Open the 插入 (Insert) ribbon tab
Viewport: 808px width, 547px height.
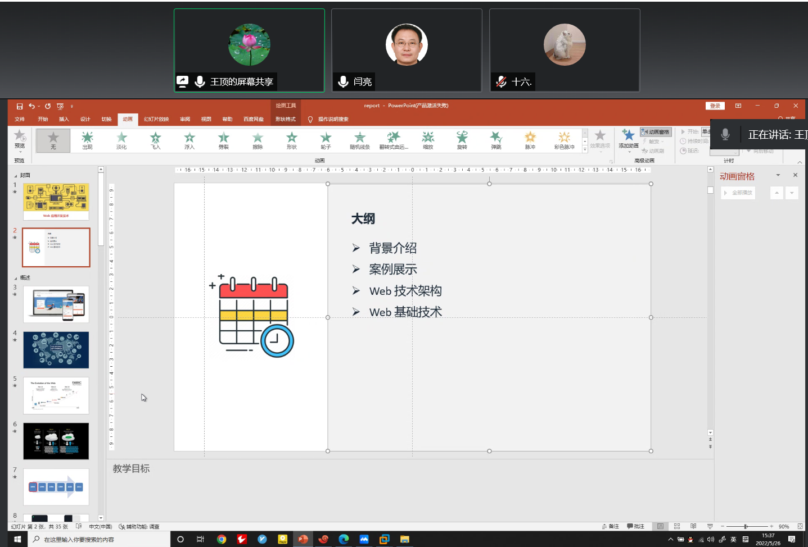[64, 119]
